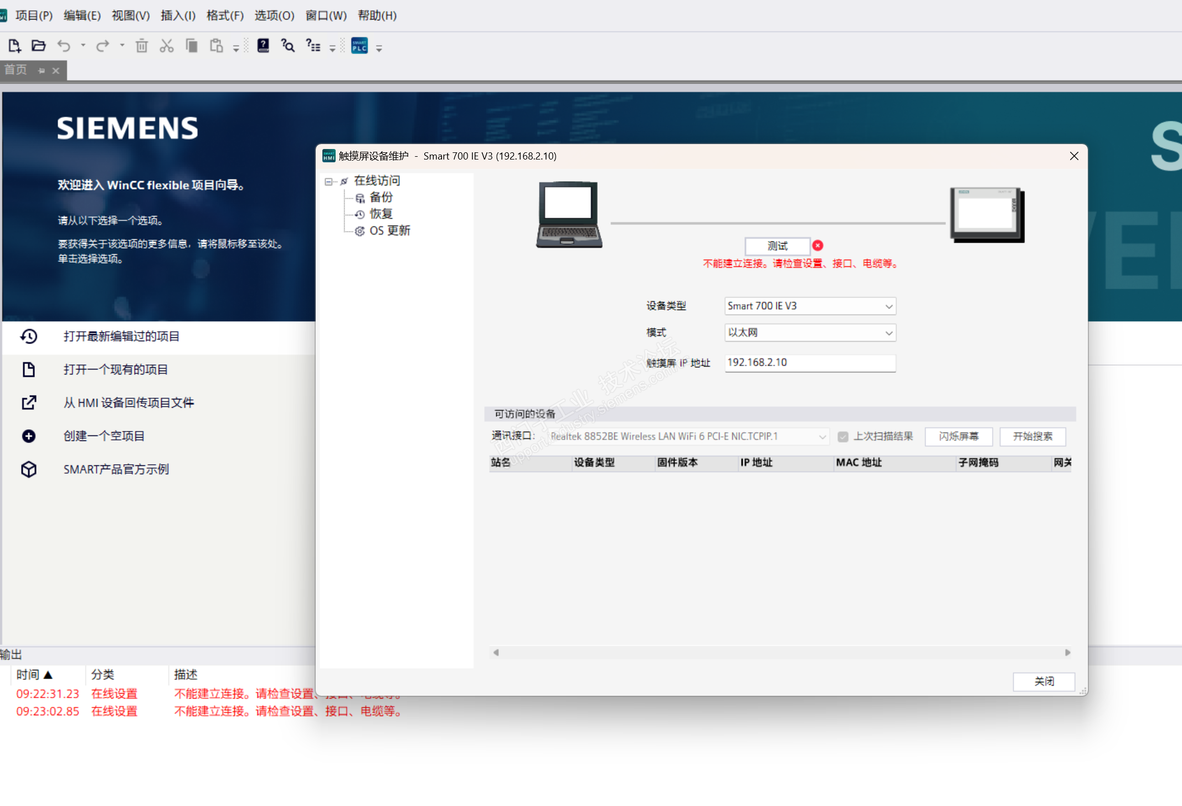Pin the Home (首页) tab

(x=42, y=71)
